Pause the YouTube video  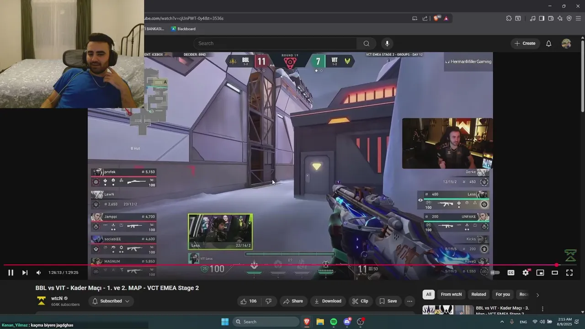click(11, 273)
